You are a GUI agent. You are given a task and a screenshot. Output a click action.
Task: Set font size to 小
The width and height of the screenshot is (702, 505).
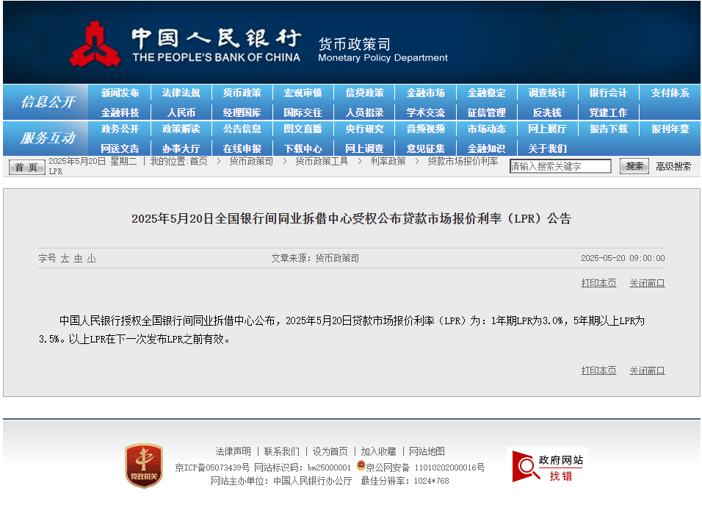click(x=91, y=259)
